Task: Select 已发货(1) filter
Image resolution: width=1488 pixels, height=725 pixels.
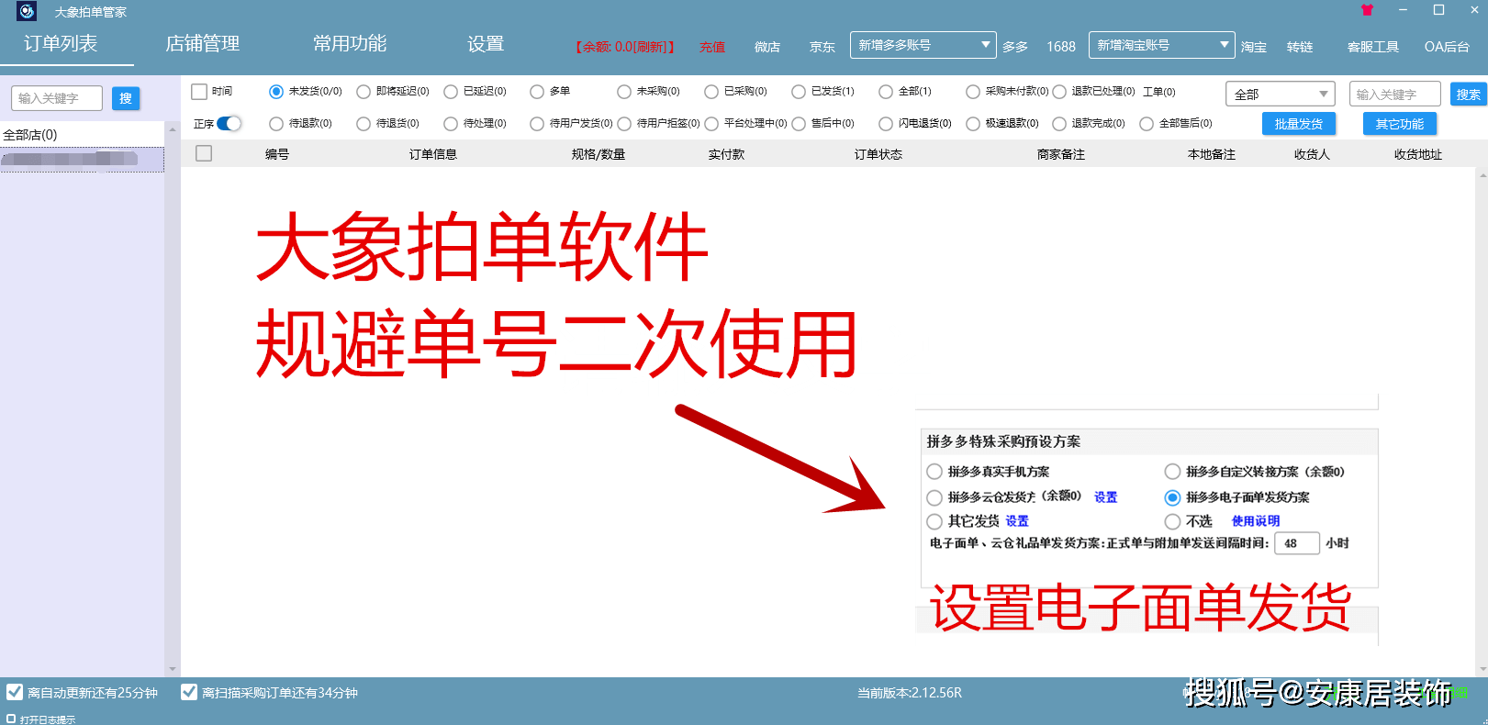Action: point(799,92)
